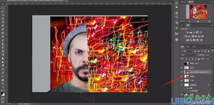The width and height of the screenshot is (214, 105).
Task: Switch to the Channels tab
Action: (188, 47)
